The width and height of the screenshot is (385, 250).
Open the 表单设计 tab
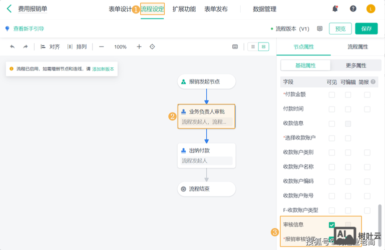(120, 9)
